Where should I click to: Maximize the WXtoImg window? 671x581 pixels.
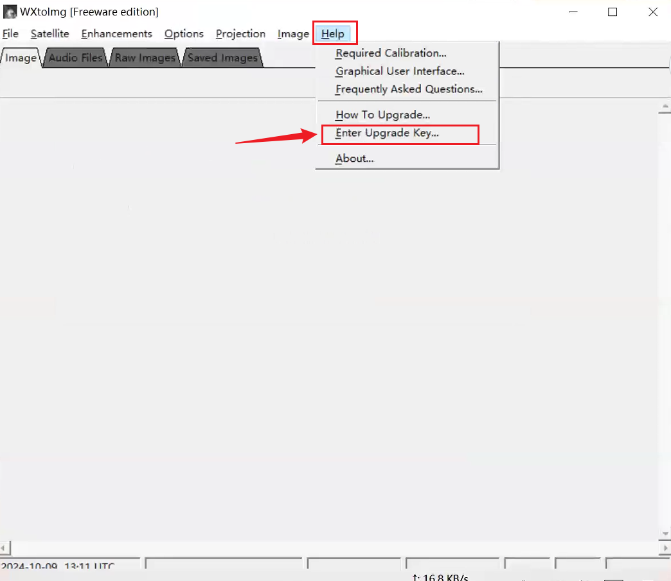[613, 12]
